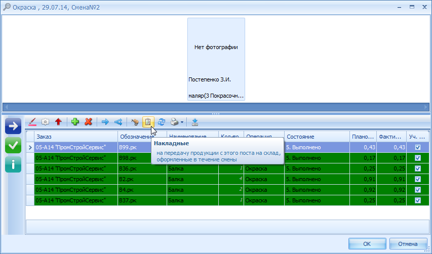
Task: Sort by the Состояние column header
Action: 316,137
